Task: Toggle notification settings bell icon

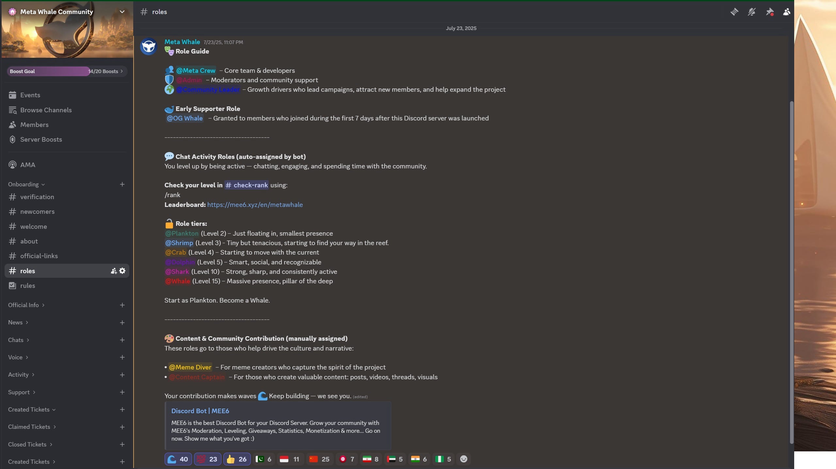Action: click(x=751, y=12)
